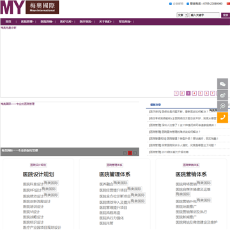The height and width of the screenshot is (230, 230).
Task: Select the 最新文章 tab
Action: coord(155,105)
